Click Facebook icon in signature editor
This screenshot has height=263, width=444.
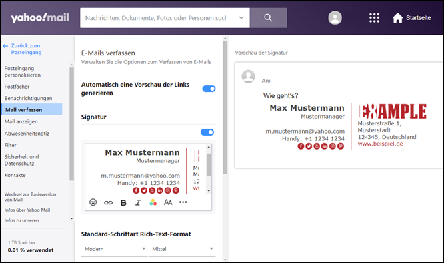click(136, 190)
